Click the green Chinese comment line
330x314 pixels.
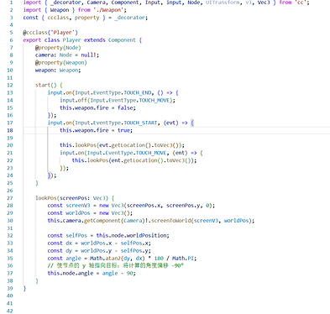(x=116, y=265)
